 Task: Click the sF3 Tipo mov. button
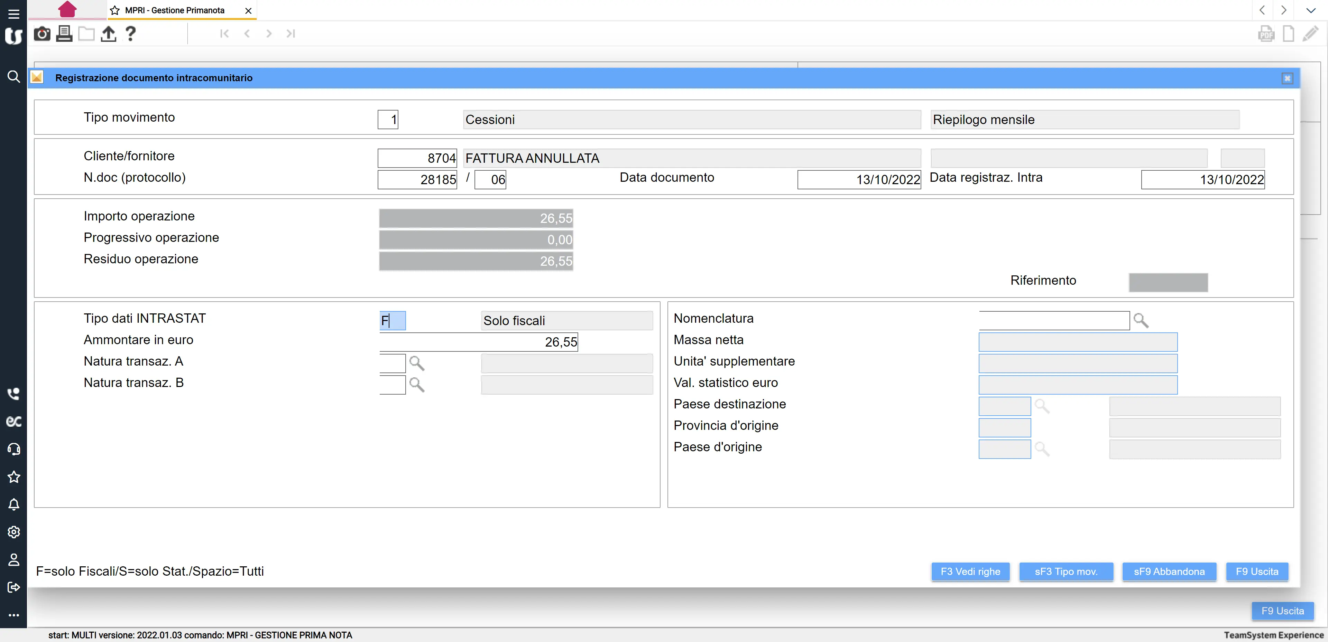click(1066, 572)
